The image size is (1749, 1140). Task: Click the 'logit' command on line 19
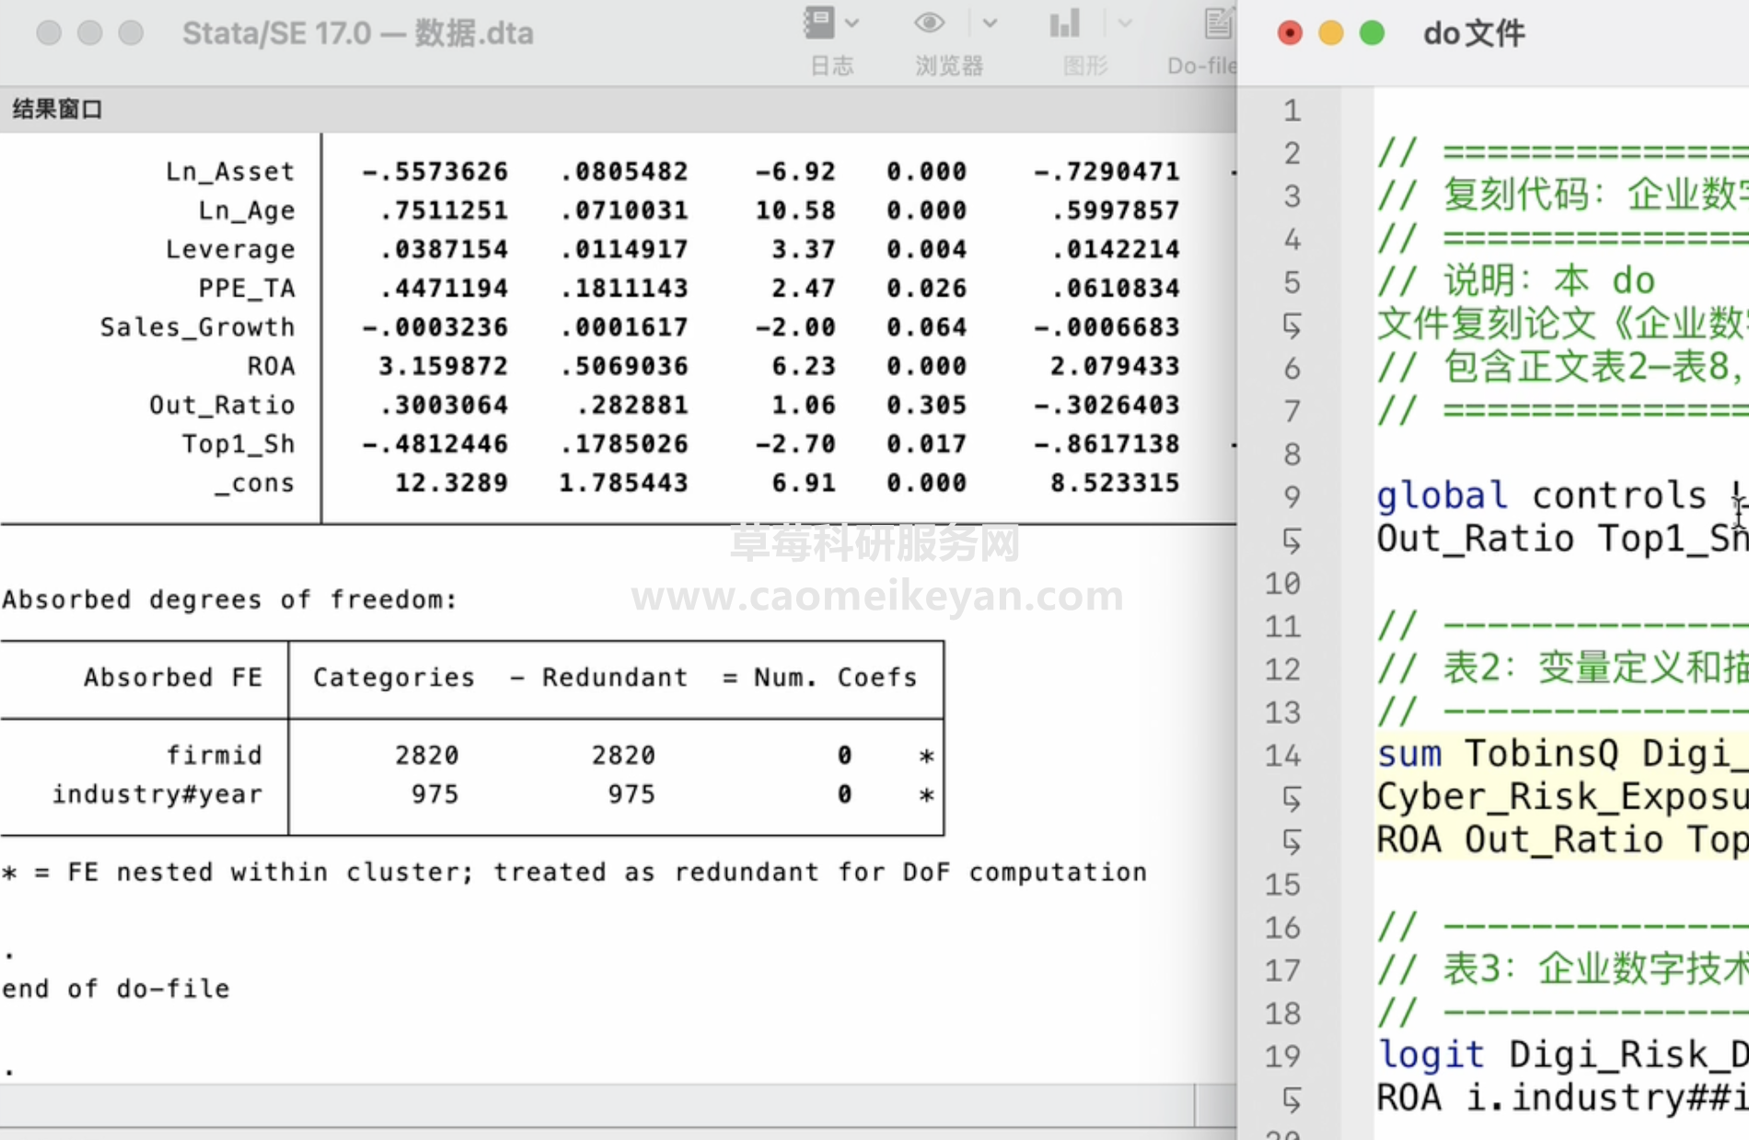(1430, 1054)
